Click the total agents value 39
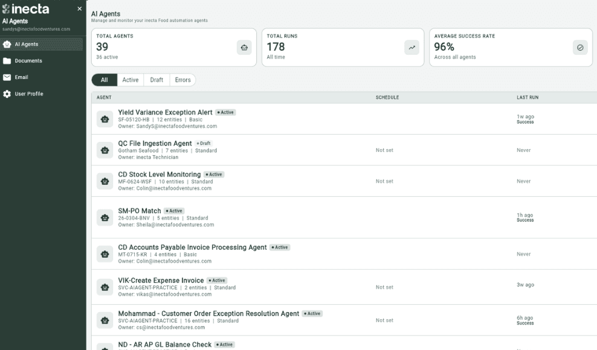 102,47
